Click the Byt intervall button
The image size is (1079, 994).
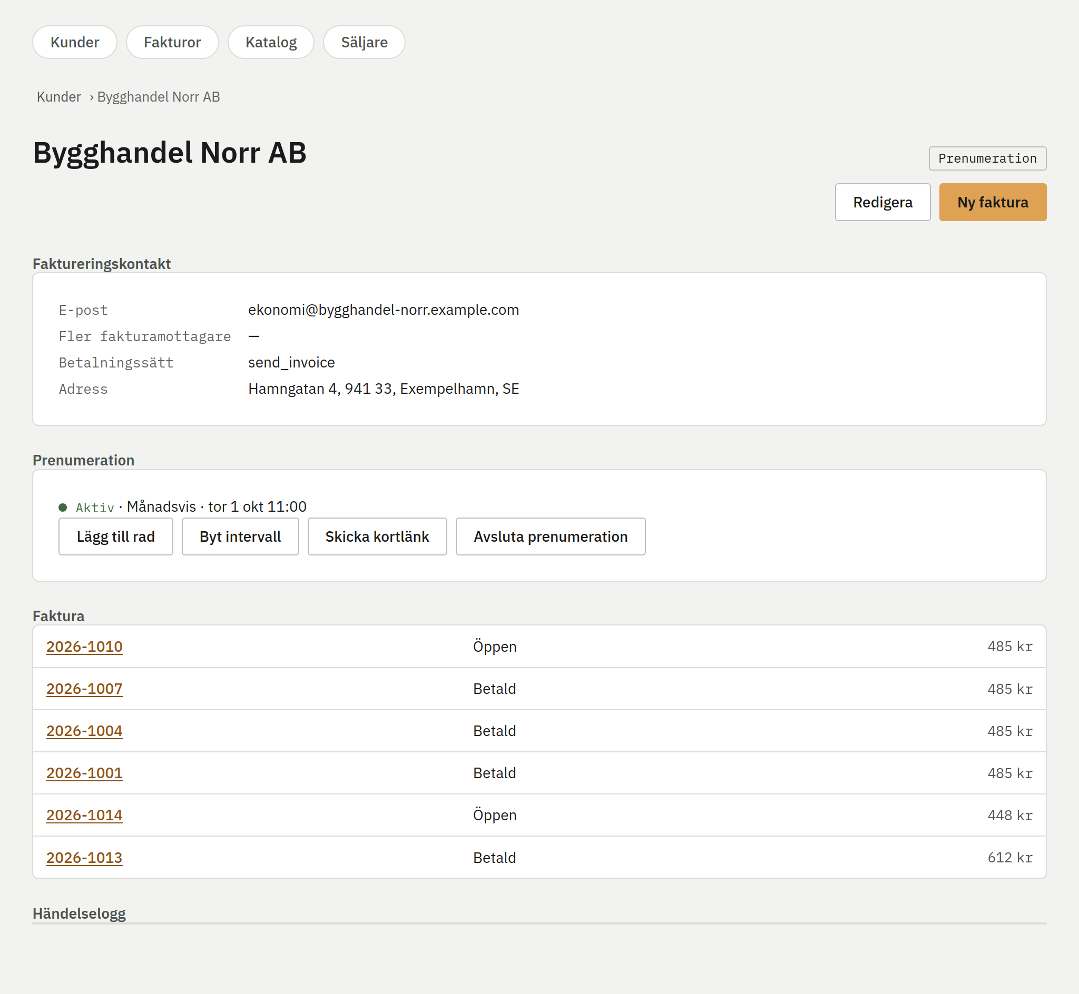[x=240, y=536]
